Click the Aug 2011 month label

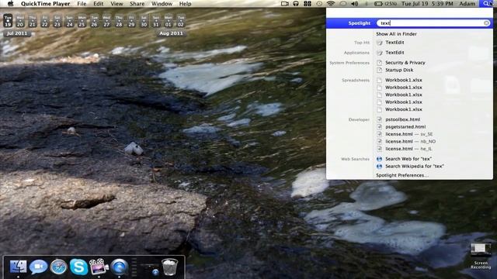(x=171, y=33)
